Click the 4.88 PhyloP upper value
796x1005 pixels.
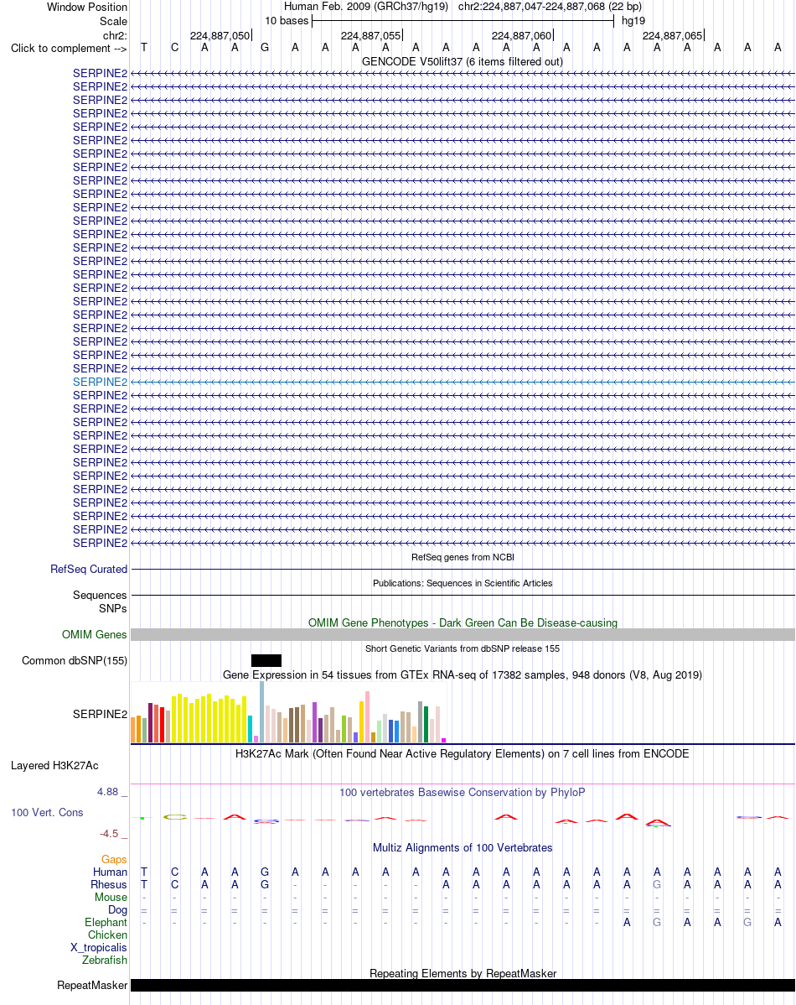point(107,792)
